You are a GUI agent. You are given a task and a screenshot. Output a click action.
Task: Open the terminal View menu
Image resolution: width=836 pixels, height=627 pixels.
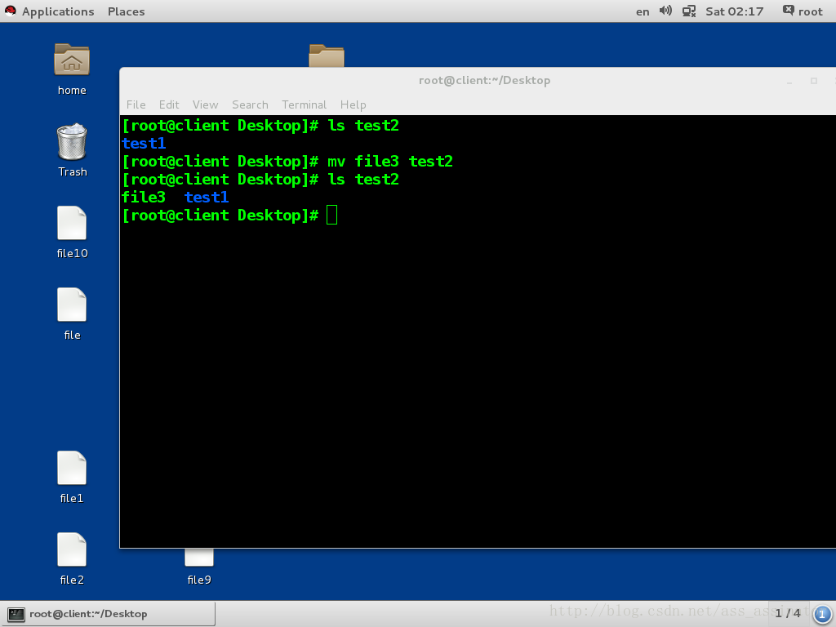pyautogui.click(x=205, y=104)
